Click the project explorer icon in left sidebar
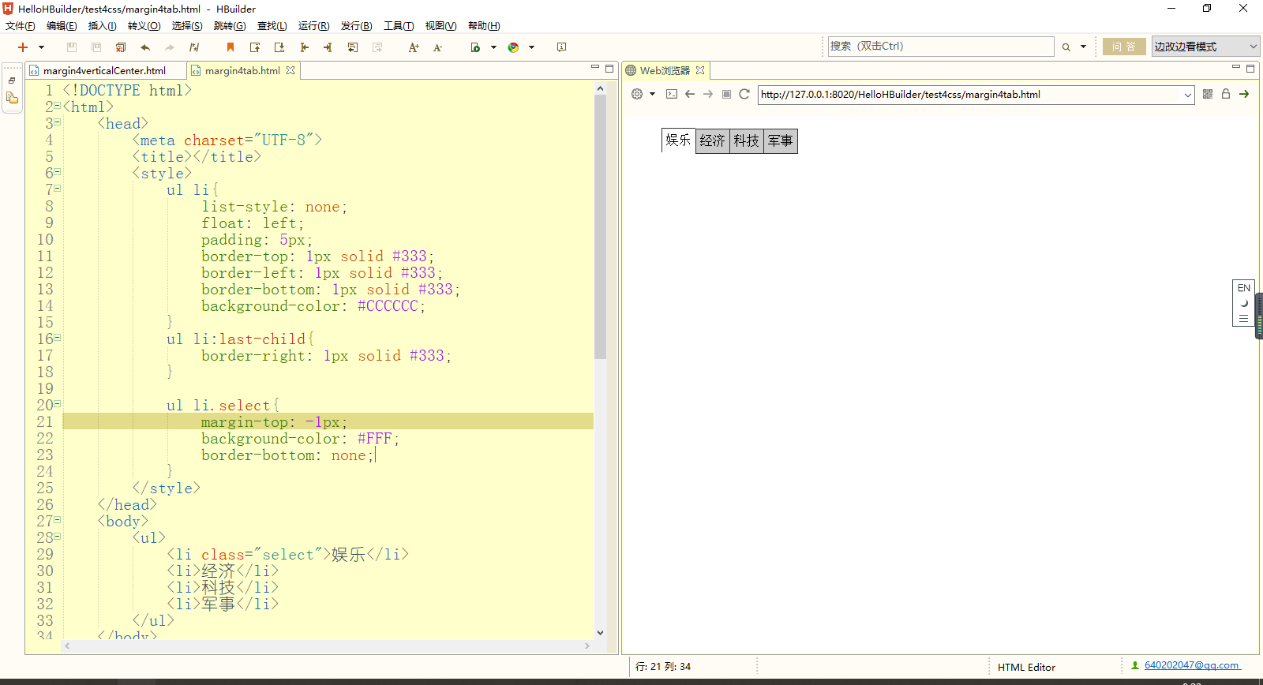This screenshot has width=1263, height=685. pyautogui.click(x=12, y=99)
